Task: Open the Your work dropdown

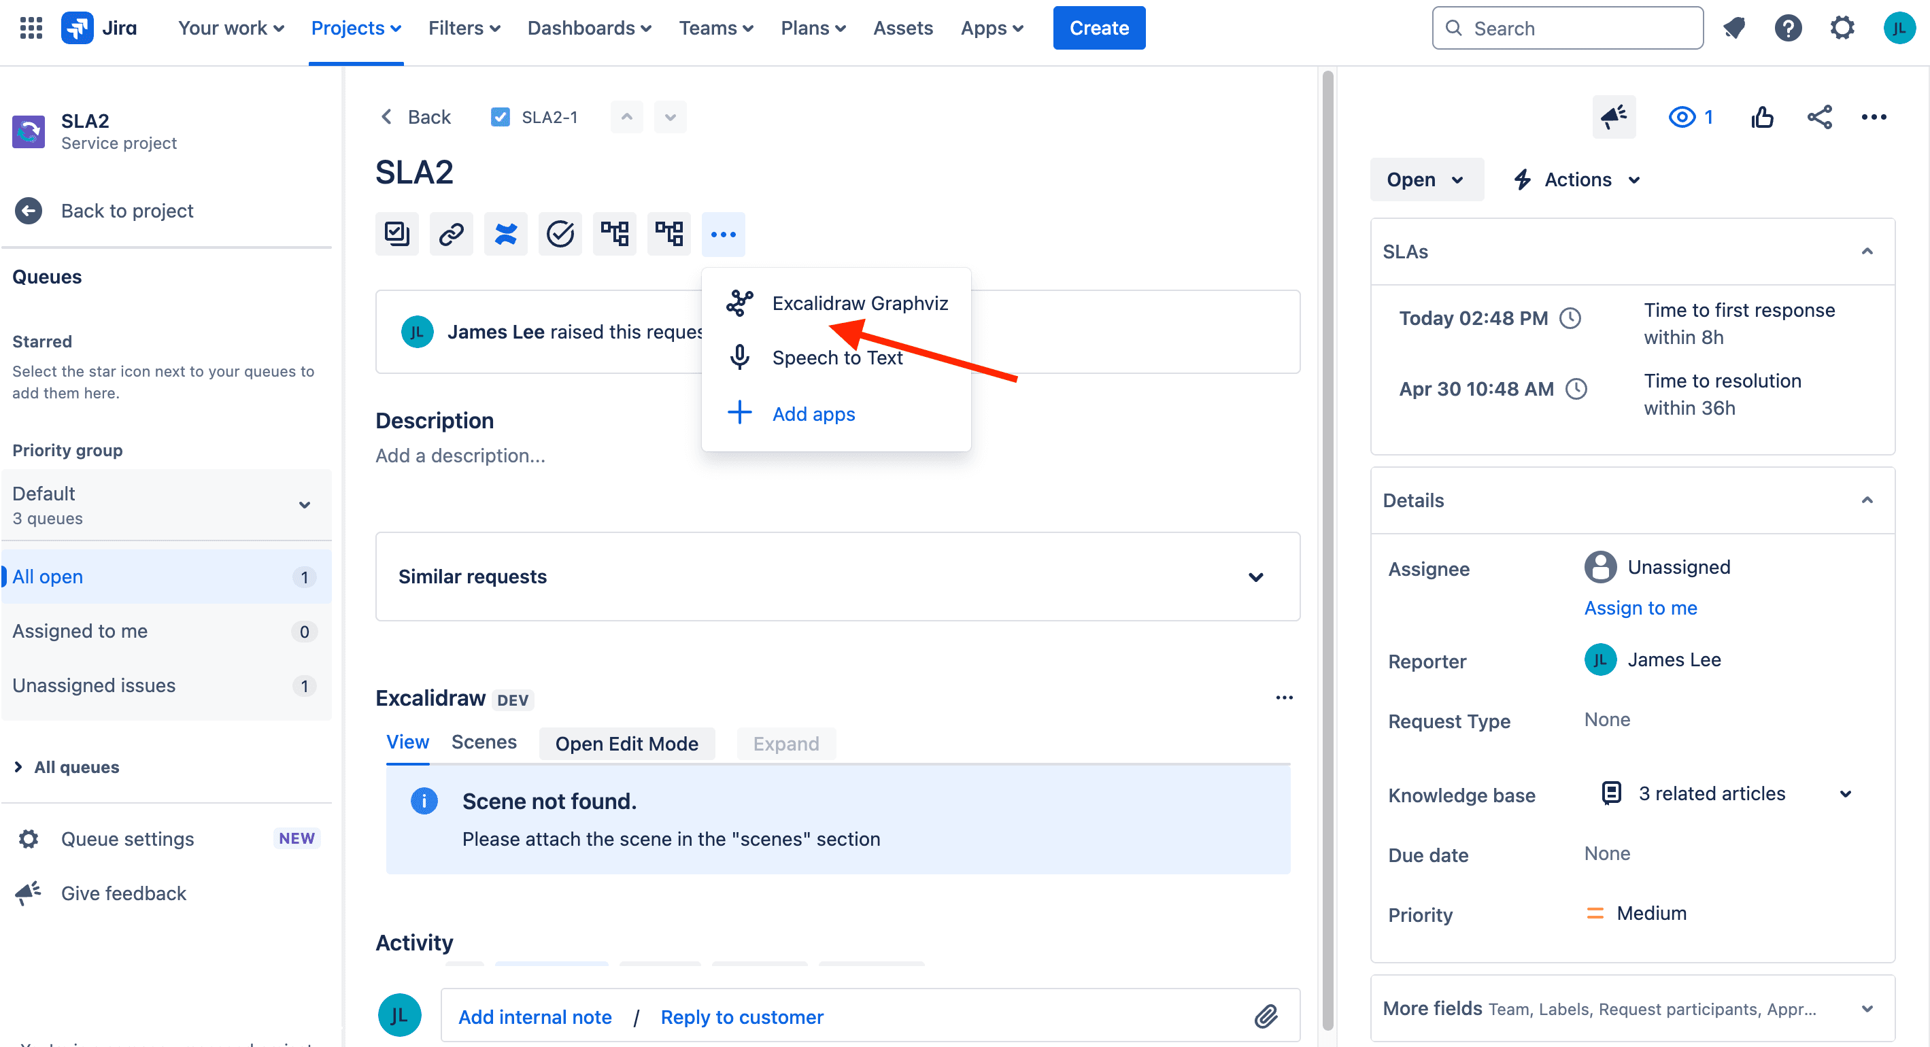Action: pos(231,29)
